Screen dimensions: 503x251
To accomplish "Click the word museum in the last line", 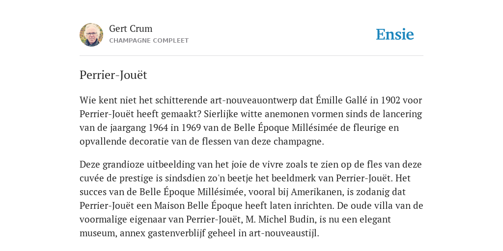I will (98, 233).
